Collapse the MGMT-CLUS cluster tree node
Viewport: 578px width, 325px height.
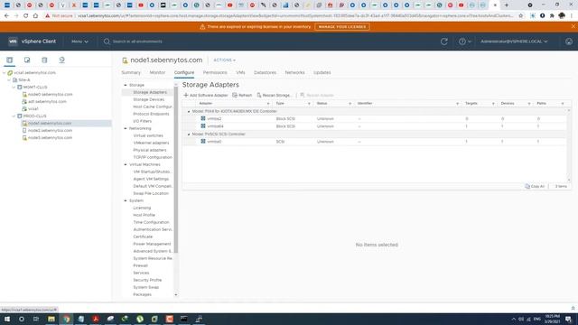(14, 88)
